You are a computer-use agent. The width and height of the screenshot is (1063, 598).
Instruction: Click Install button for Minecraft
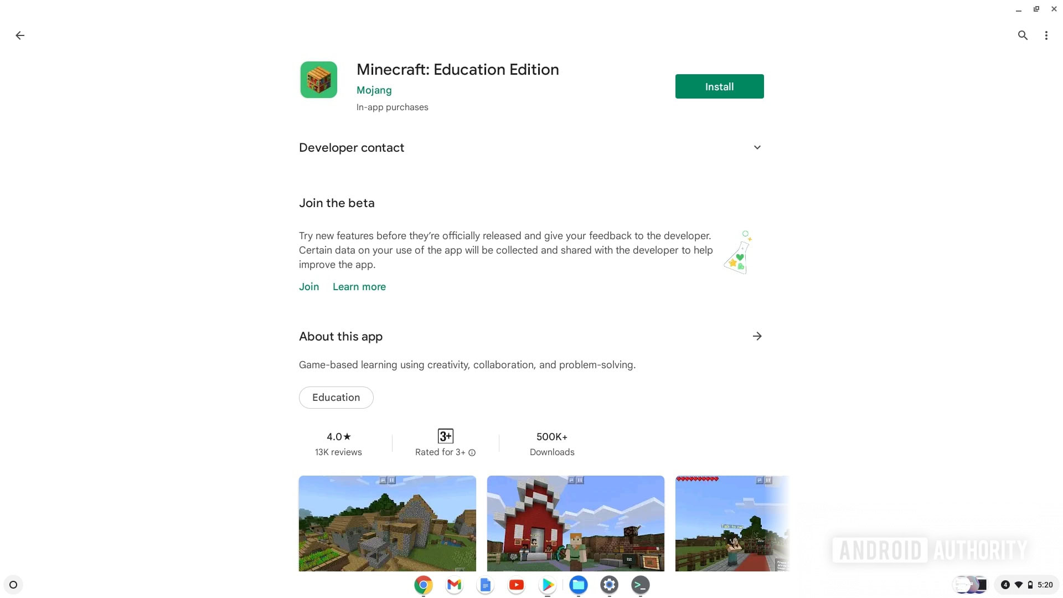click(719, 86)
